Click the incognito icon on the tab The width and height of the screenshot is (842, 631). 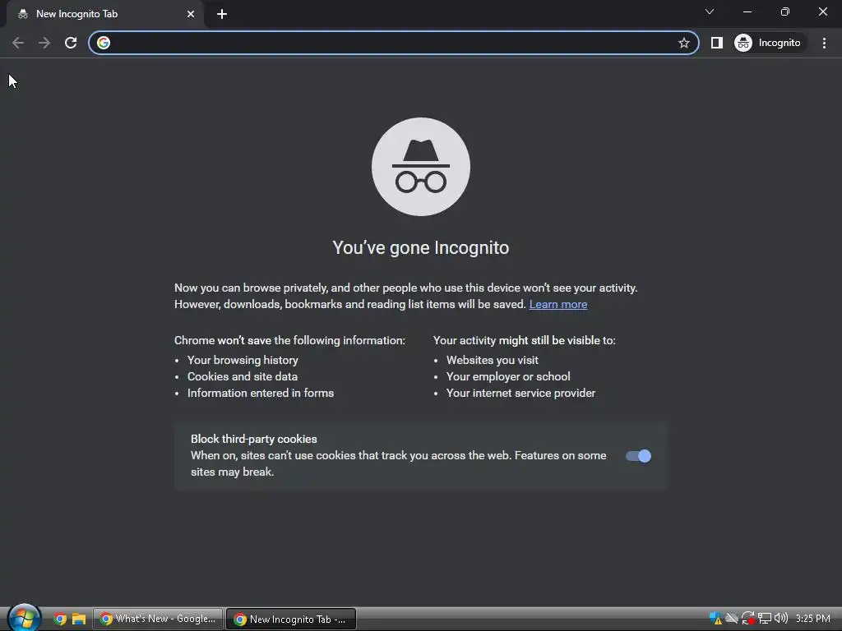(x=22, y=15)
